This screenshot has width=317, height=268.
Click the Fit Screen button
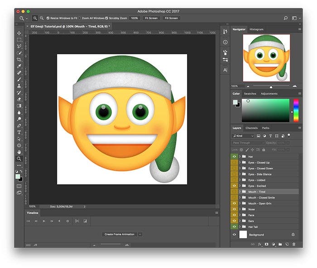click(x=151, y=18)
